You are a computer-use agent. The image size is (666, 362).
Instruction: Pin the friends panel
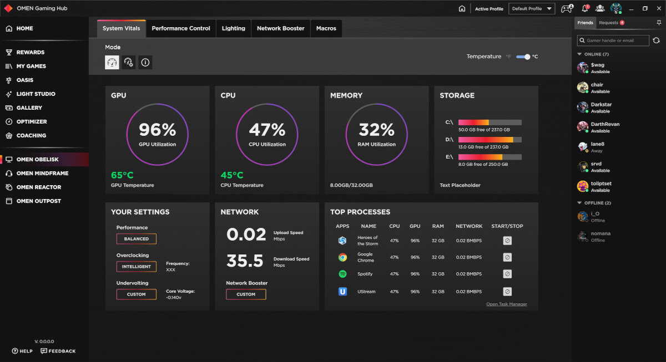[x=659, y=23]
